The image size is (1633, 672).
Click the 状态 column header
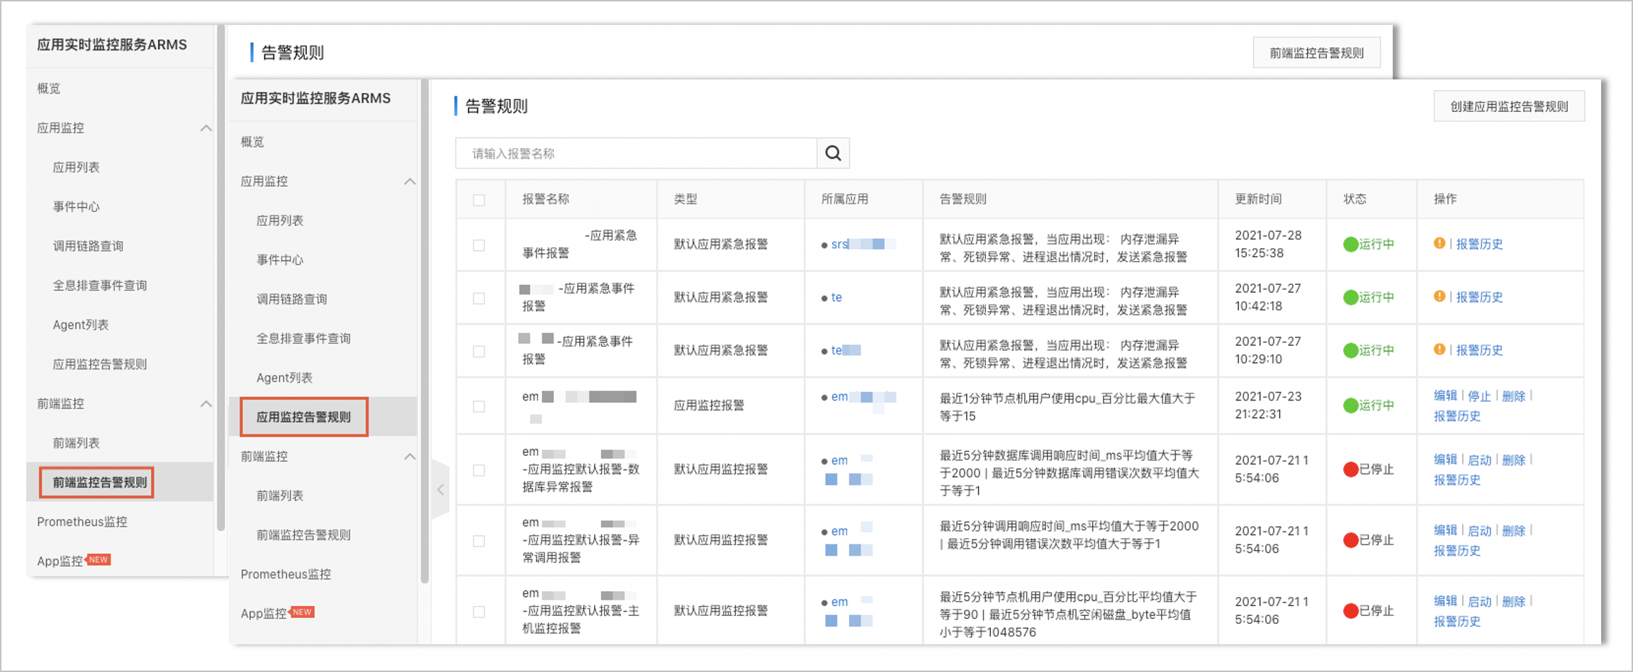pyautogui.click(x=1354, y=199)
